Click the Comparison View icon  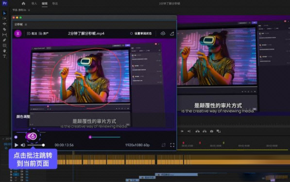click(219, 131)
